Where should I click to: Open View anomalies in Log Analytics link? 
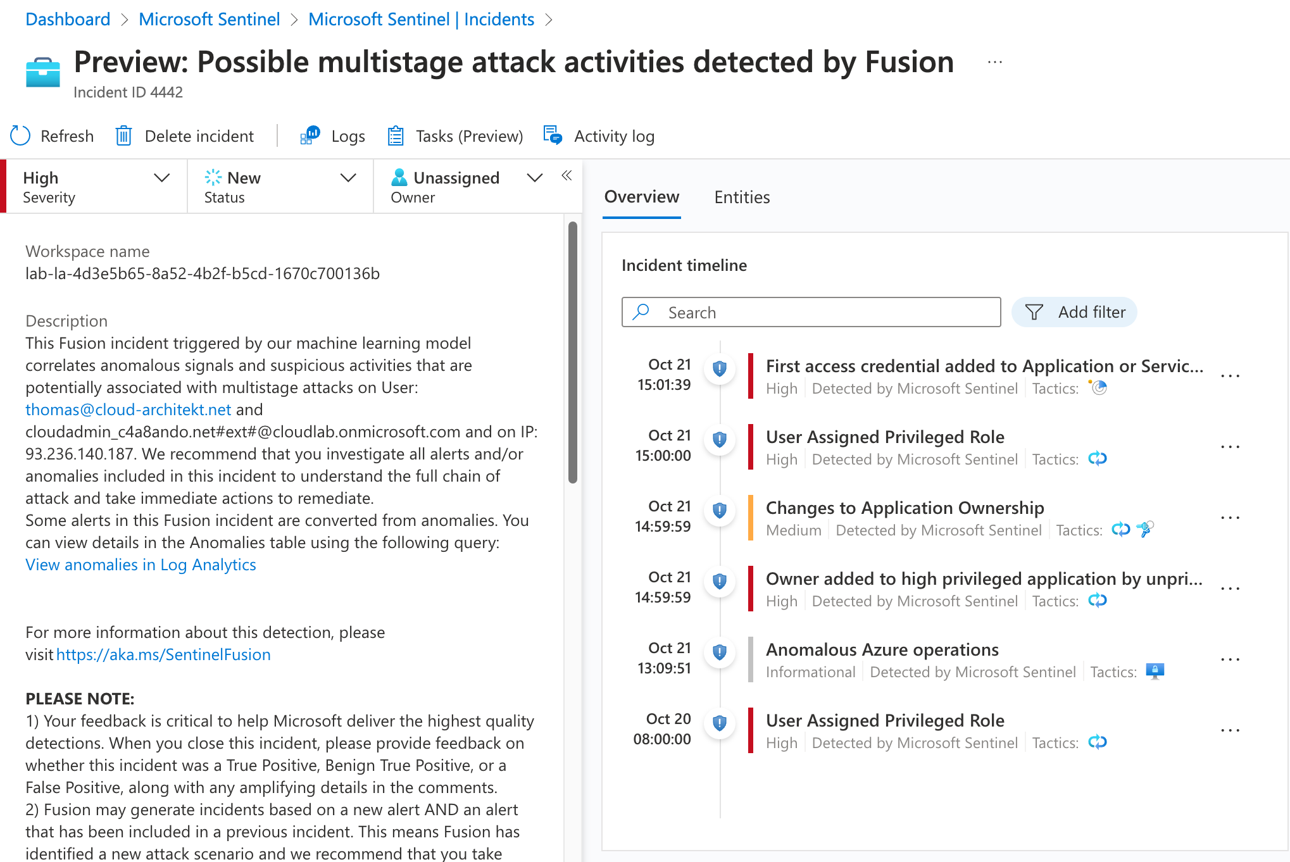click(x=141, y=565)
